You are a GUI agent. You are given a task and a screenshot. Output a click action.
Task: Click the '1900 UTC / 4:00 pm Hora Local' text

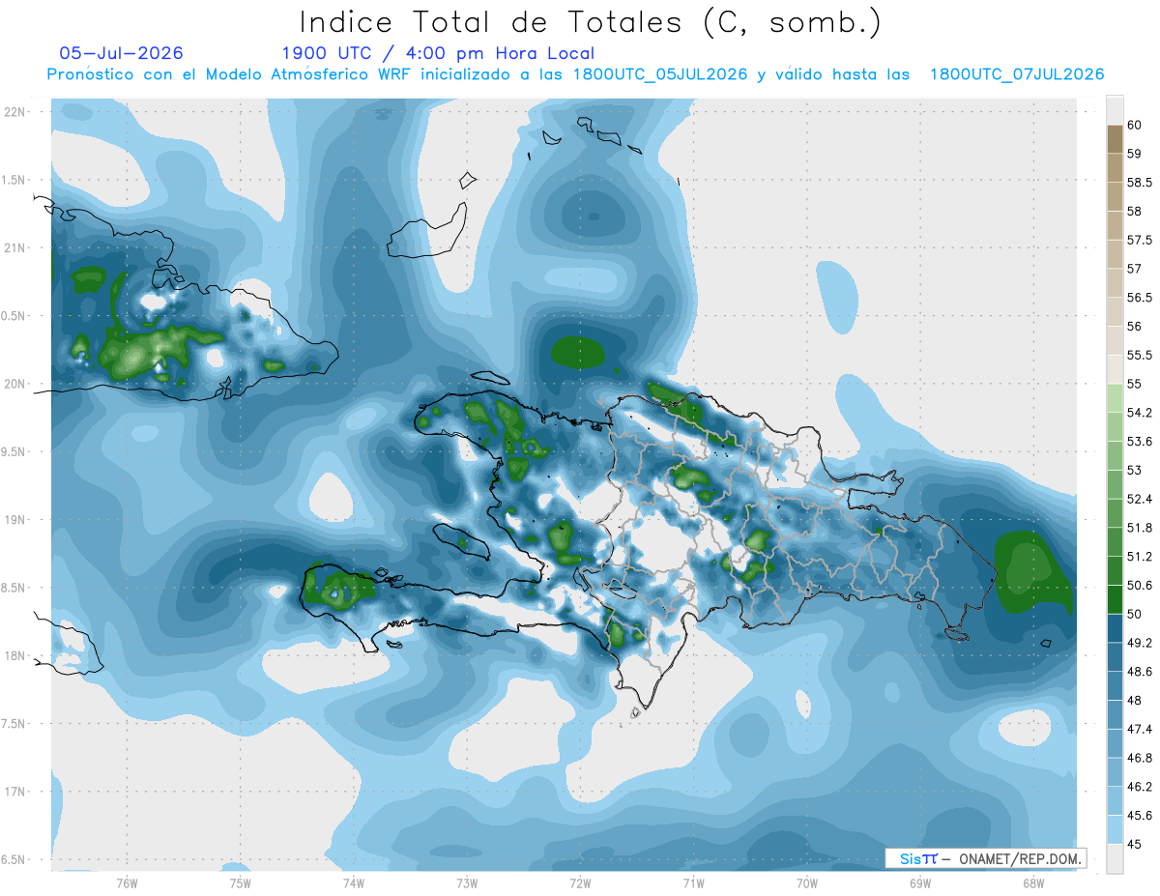(x=438, y=54)
